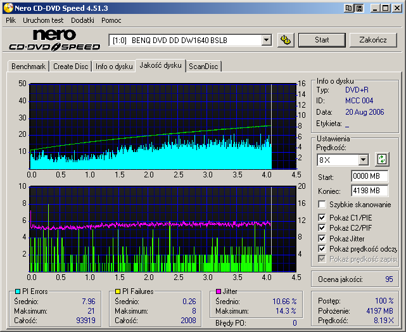Click PI Failures maximum 8
The image size is (406, 332).
click(x=194, y=310)
